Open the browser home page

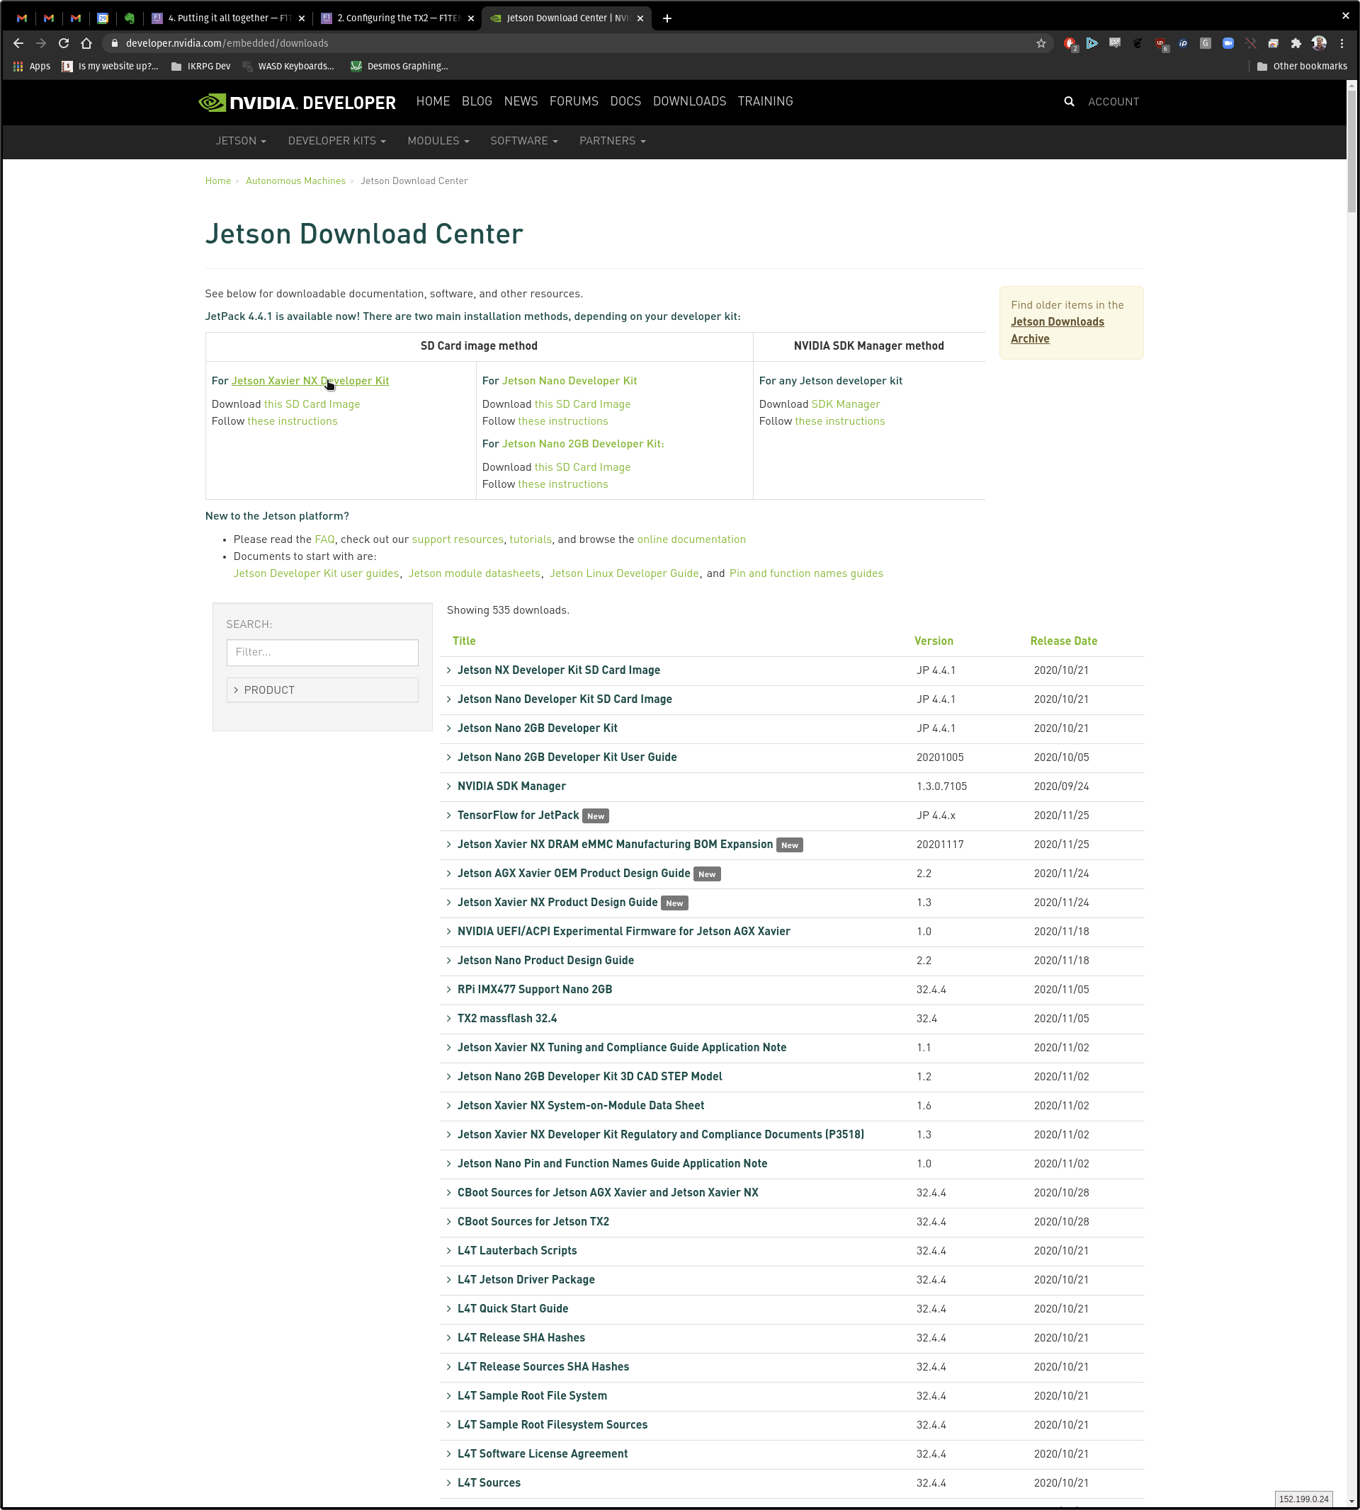click(86, 43)
